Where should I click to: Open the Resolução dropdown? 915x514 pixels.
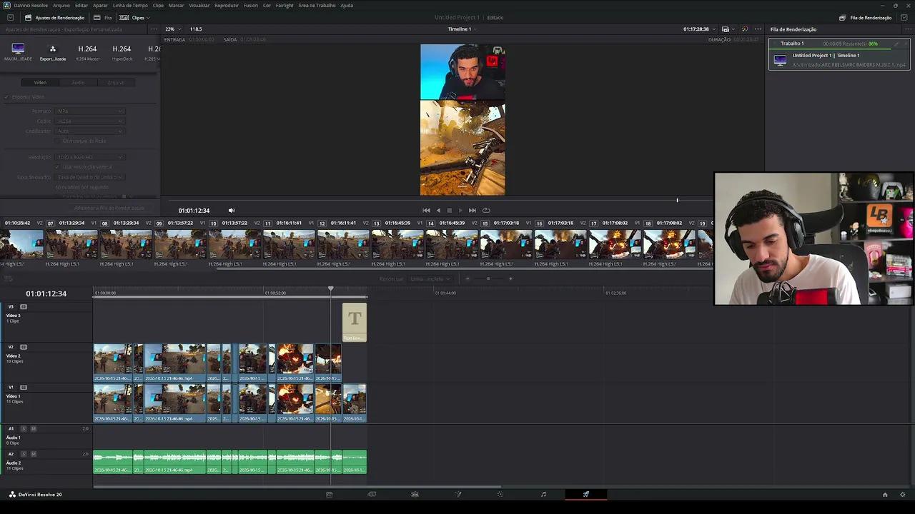90,157
